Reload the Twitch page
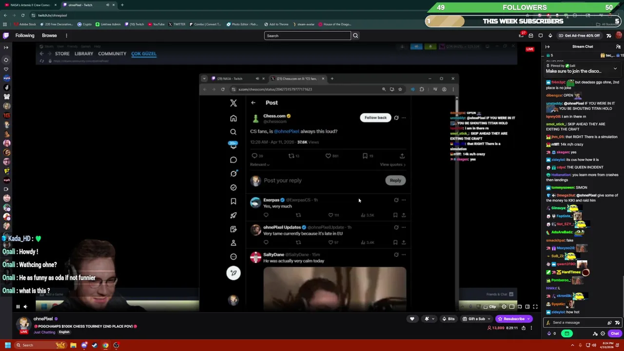Image resolution: width=624 pixels, height=351 pixels. 22,15
